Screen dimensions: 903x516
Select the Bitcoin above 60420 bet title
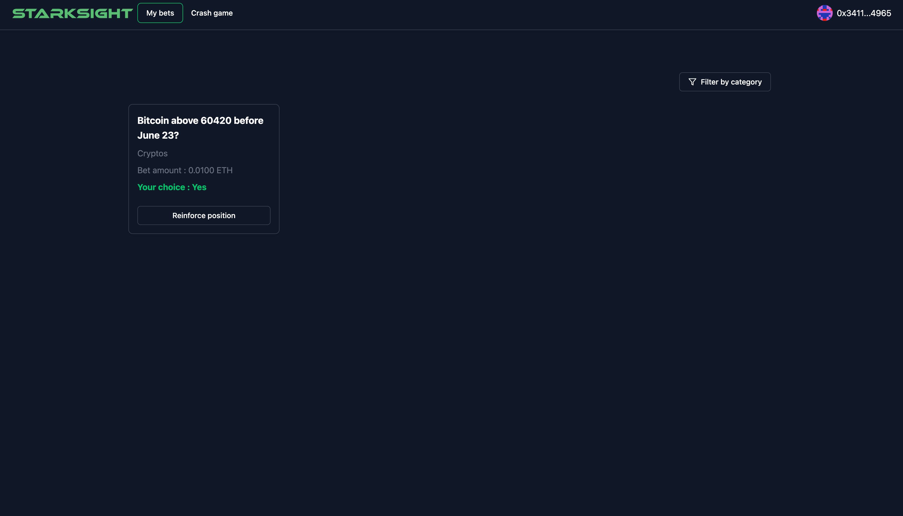pos(200,128)
